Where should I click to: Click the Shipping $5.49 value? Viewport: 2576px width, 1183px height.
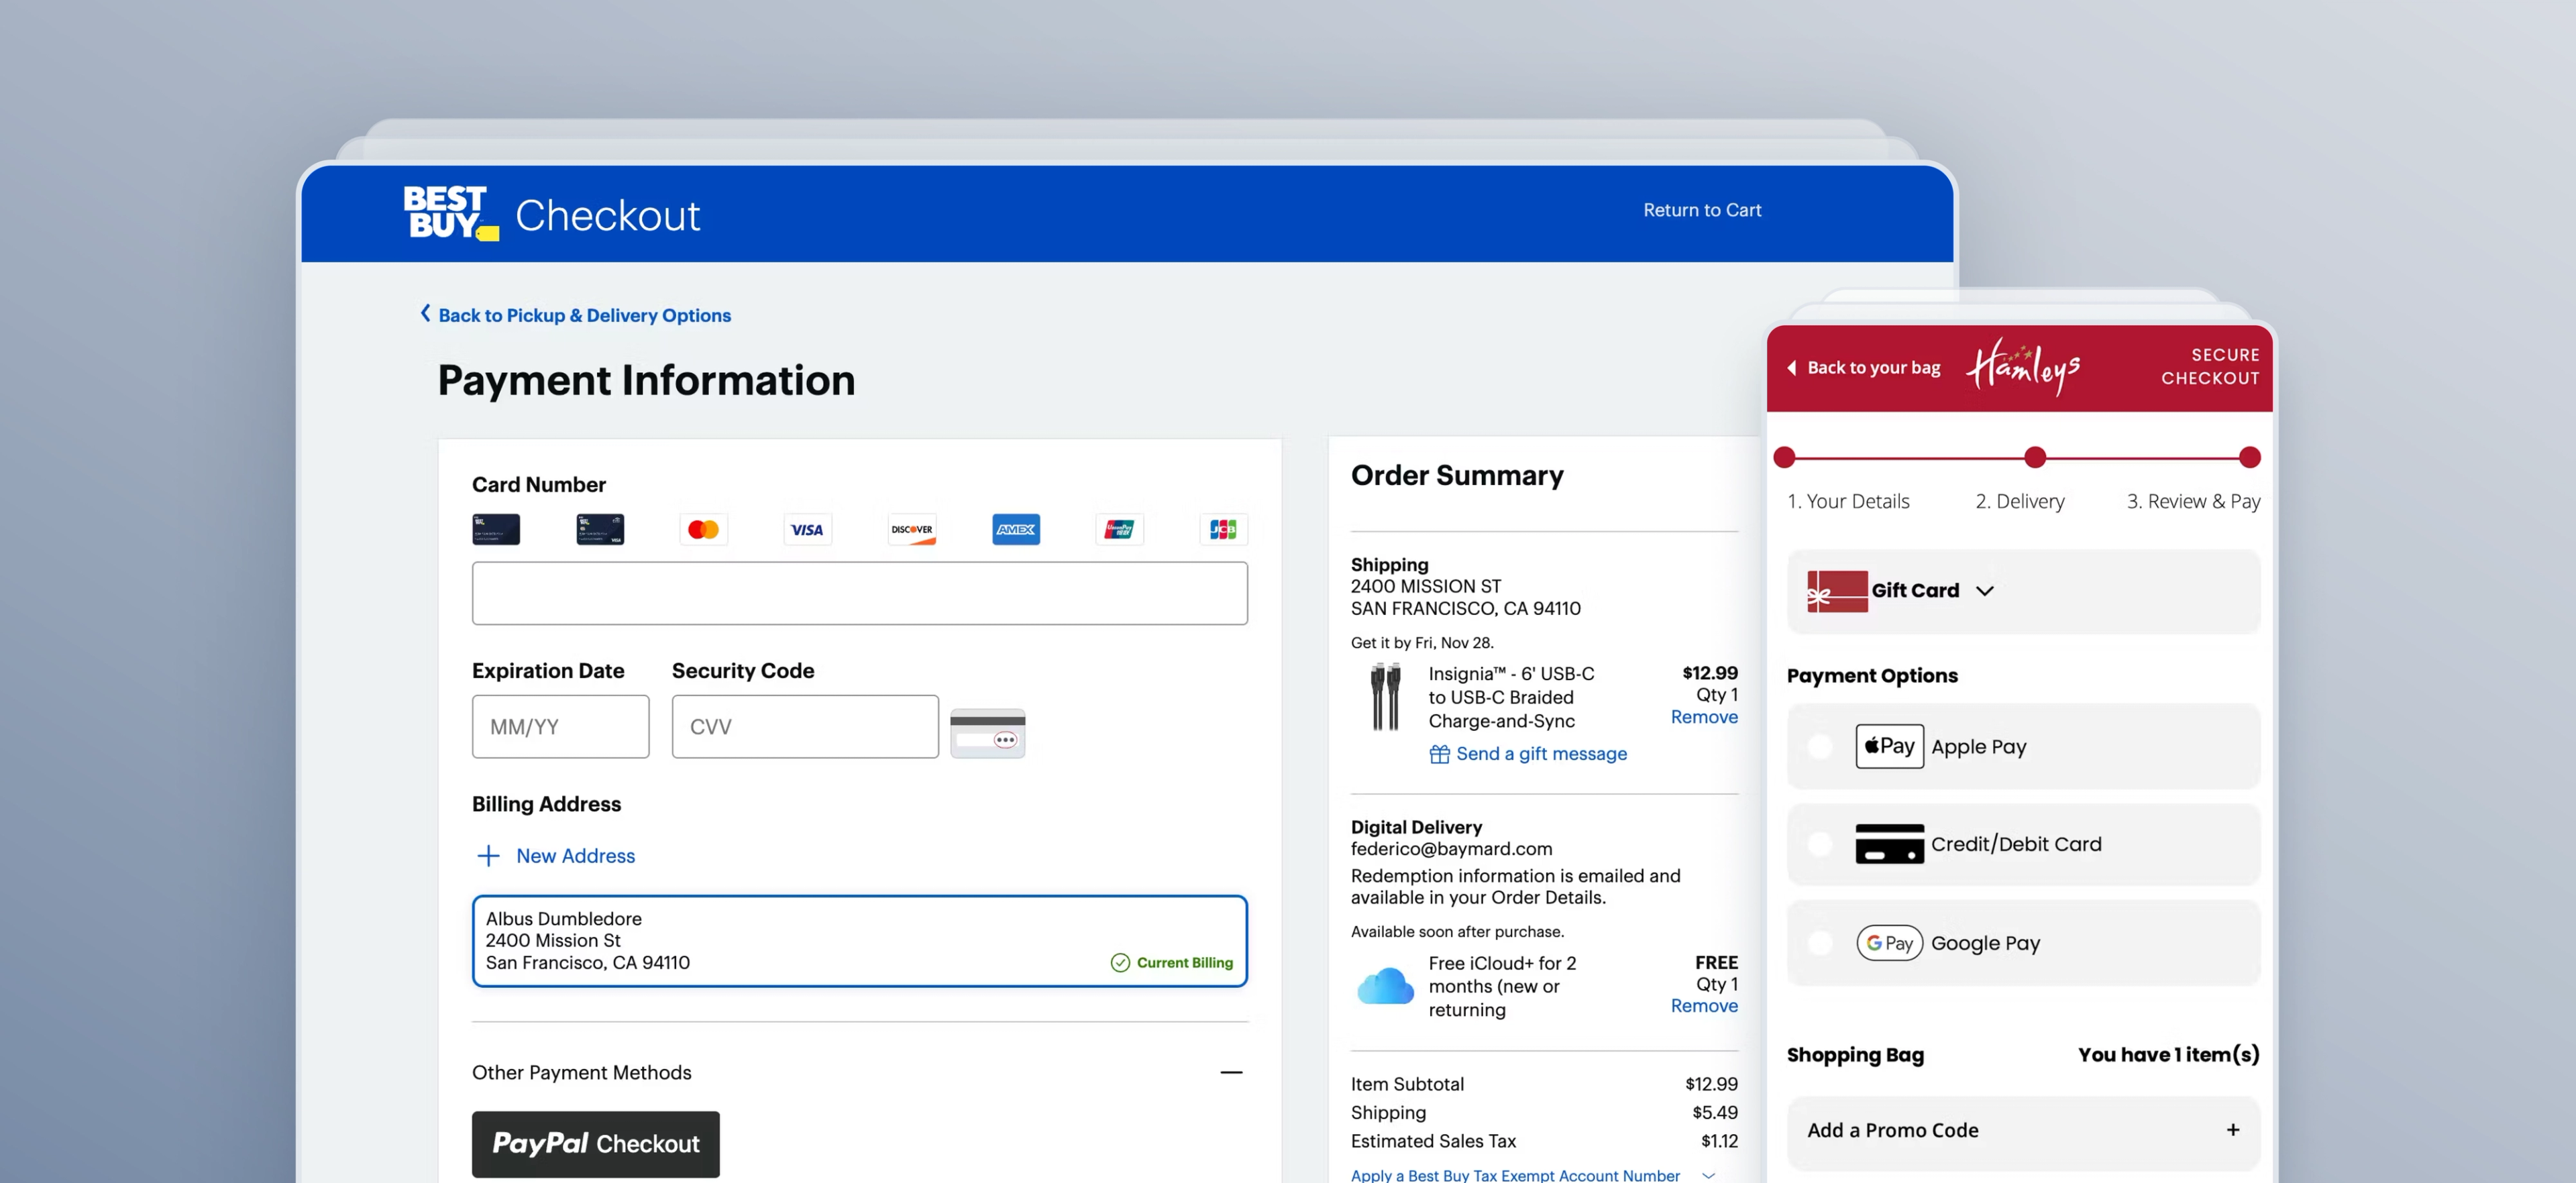click(1715, 1112)
